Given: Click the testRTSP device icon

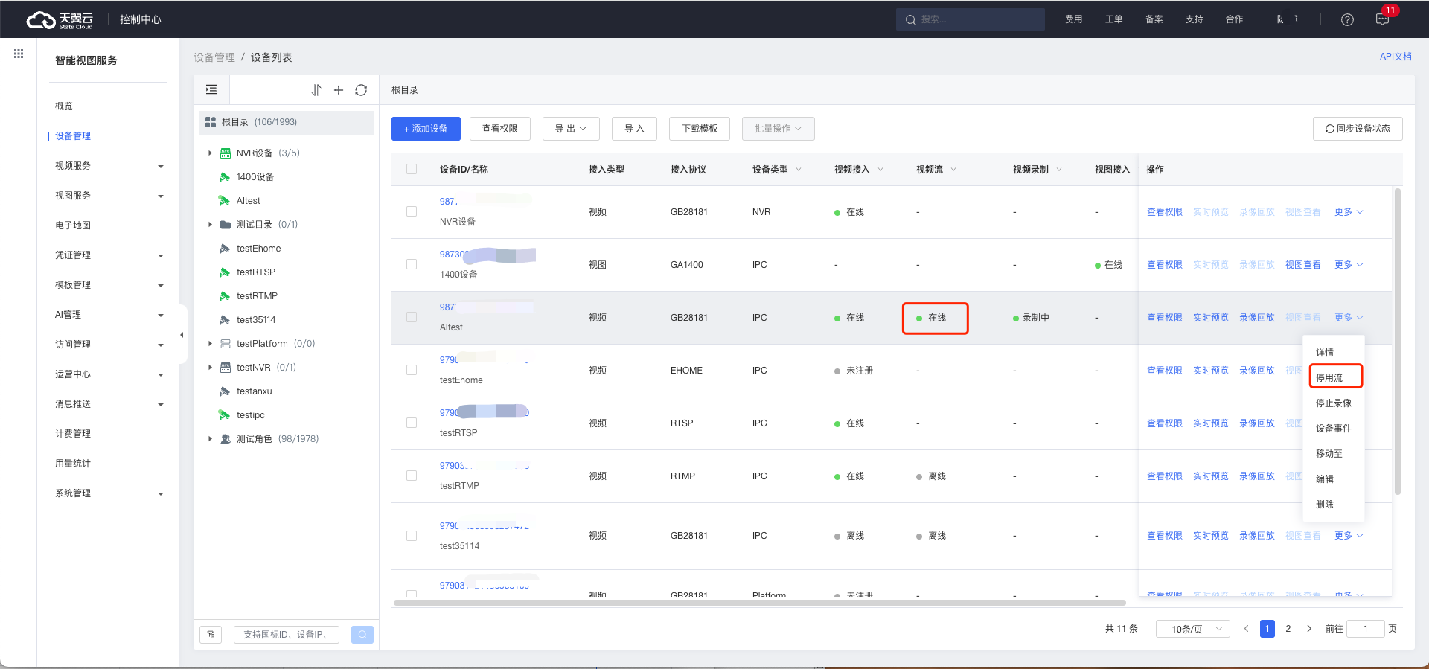Looking at the screenshot, I should point(225,272).
